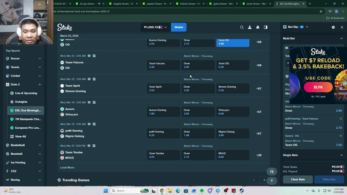Viewport: 347px width, 195px height.
Task: Click the Windows Start button
Action: click(x=105, y=191)
